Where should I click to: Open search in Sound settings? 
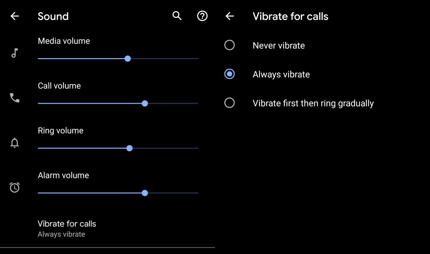(177, 16)
